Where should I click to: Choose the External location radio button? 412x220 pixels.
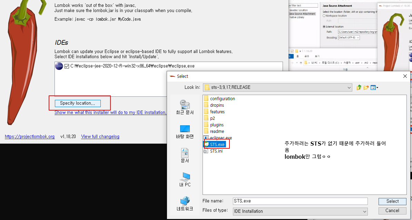pyautogui.click(x=324, y=27)
